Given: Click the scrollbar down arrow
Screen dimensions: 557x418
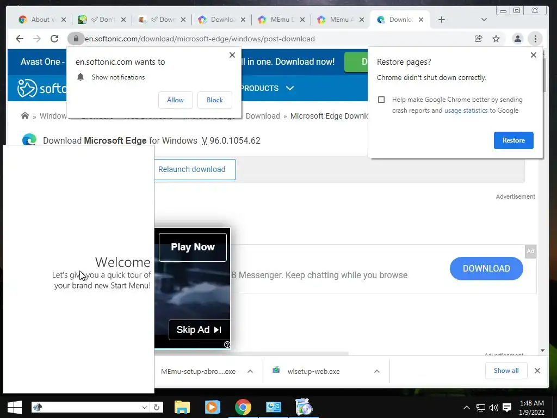Looking at the screenshot, I should 542,351.
